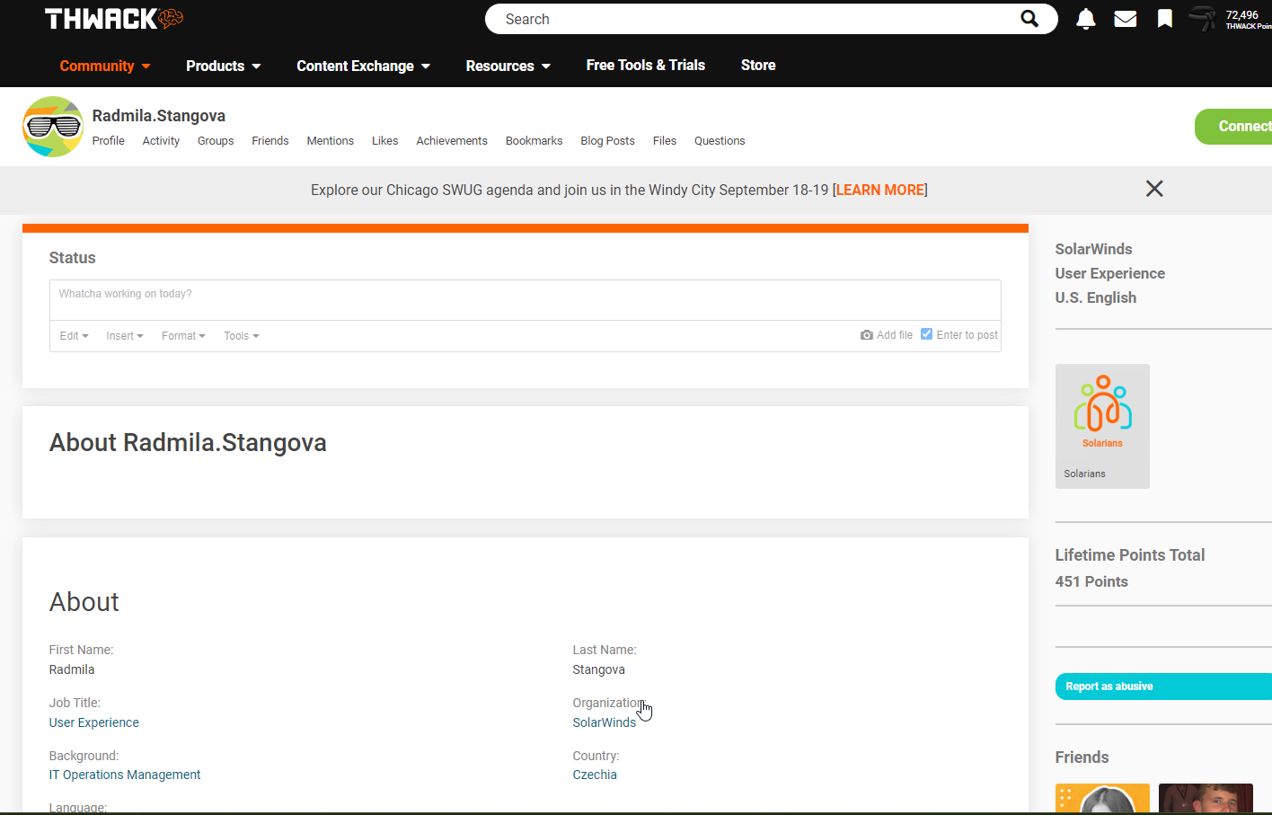Image resolution: width=1272 pixels, height=815 pixels.
Task: Toggle the Enter to post checkbox
Action: pyautogui.click(x=927, y=334)
